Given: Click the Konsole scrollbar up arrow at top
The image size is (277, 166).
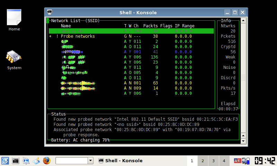Looking at the screenshot, I should tap(243, 20).
